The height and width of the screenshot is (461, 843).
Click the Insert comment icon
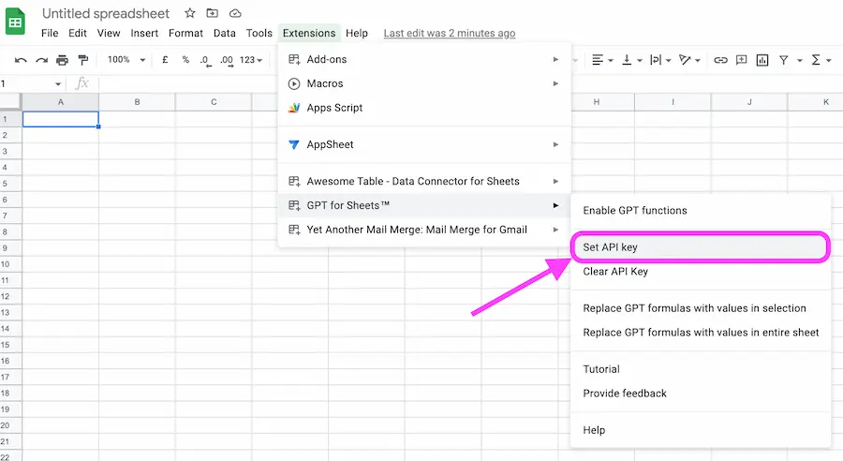click(741, 60)
